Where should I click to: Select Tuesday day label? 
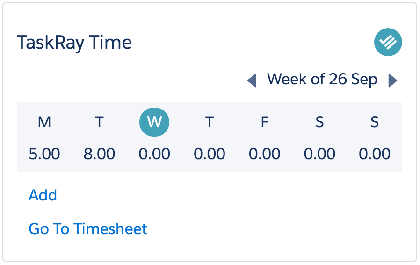point(99,122)
